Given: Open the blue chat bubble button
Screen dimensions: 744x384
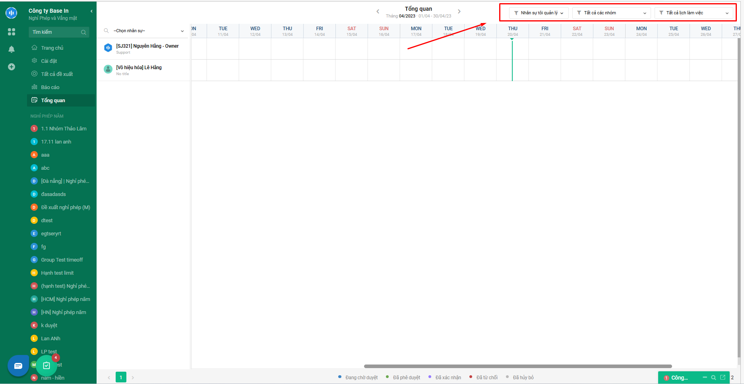Looking at the screenshot, I should 18,366.
